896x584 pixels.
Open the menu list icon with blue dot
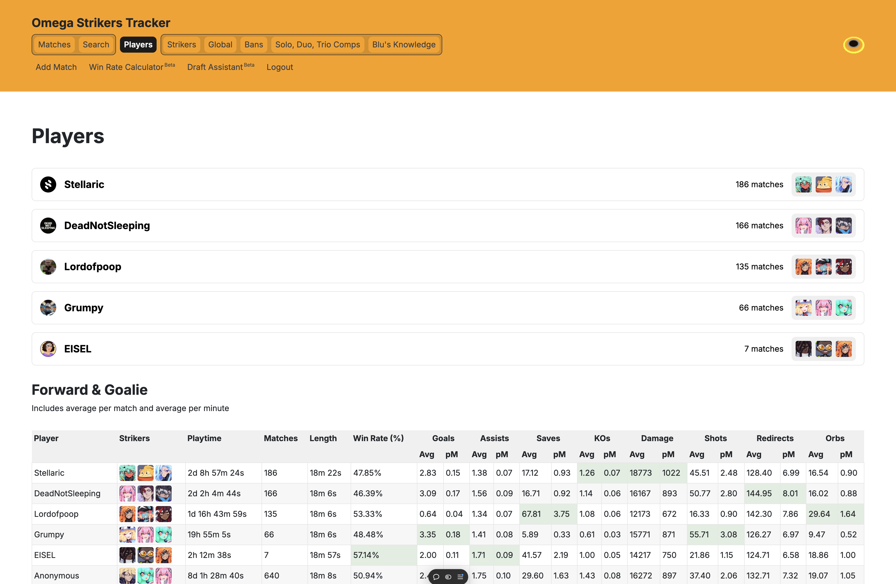click(x=460, y=576)
